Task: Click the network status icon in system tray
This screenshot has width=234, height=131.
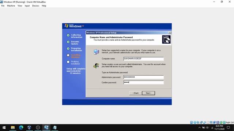Action: [212, 128]
